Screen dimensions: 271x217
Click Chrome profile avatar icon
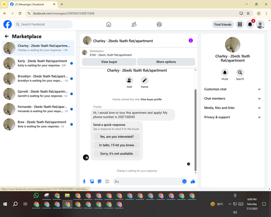259,14
